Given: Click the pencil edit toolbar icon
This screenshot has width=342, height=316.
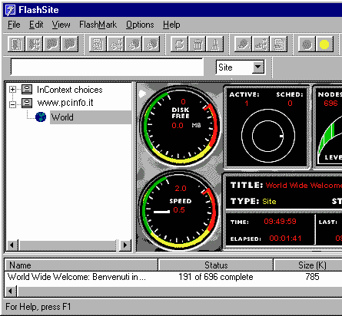Looking at the screenshot, I should coord(243,44).
